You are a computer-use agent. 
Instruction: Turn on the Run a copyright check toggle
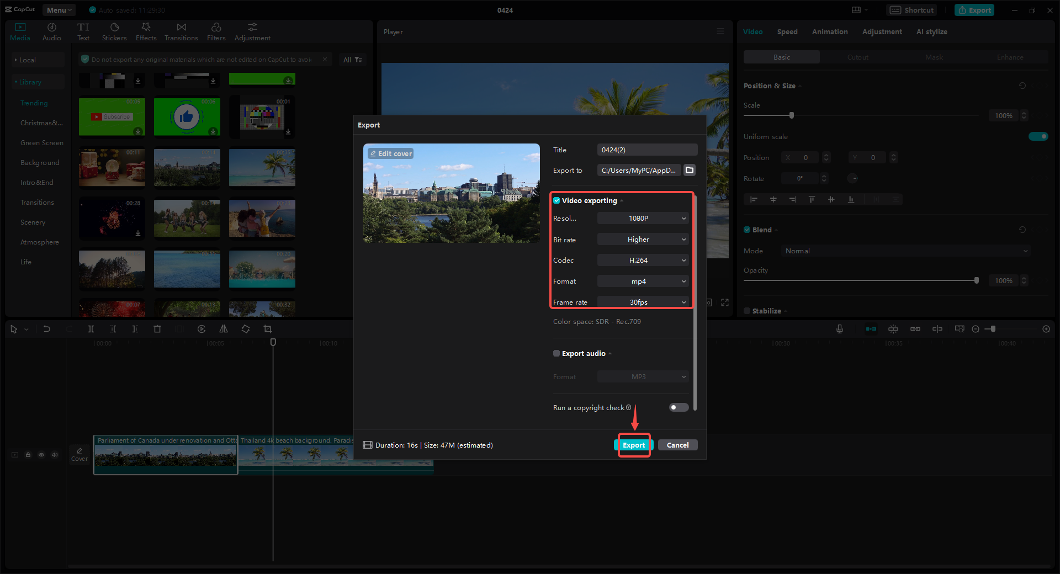tap(678, 407)
